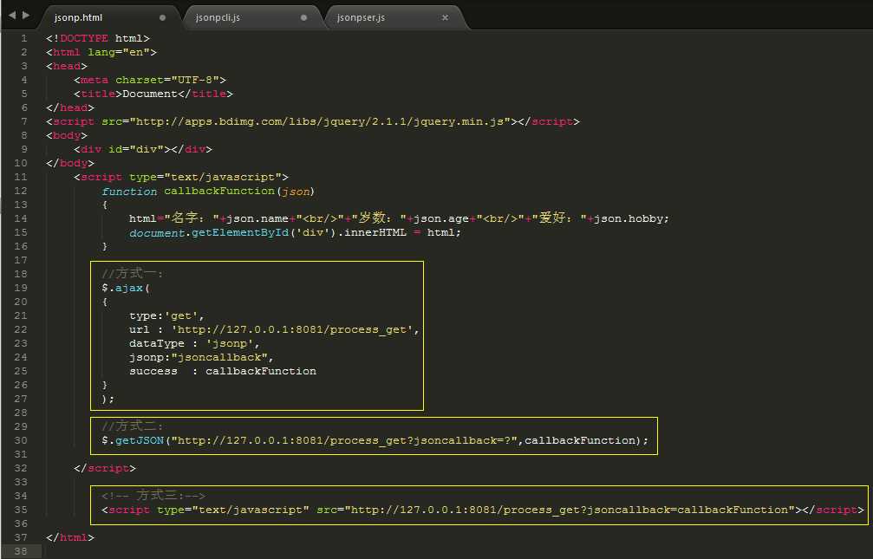The image size is (873, 559).
Task: Click the "jsoncallback" string on line 24
Action: (x=219, y=357)
